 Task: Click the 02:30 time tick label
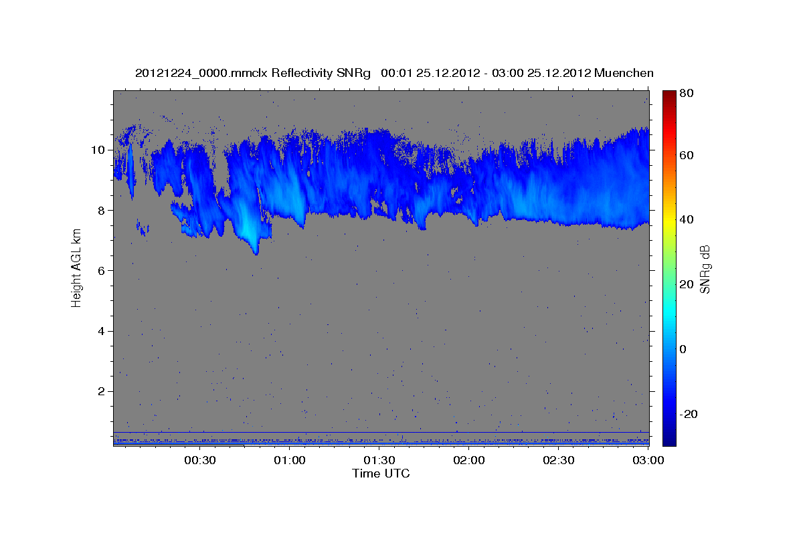(x=559, y=460)
